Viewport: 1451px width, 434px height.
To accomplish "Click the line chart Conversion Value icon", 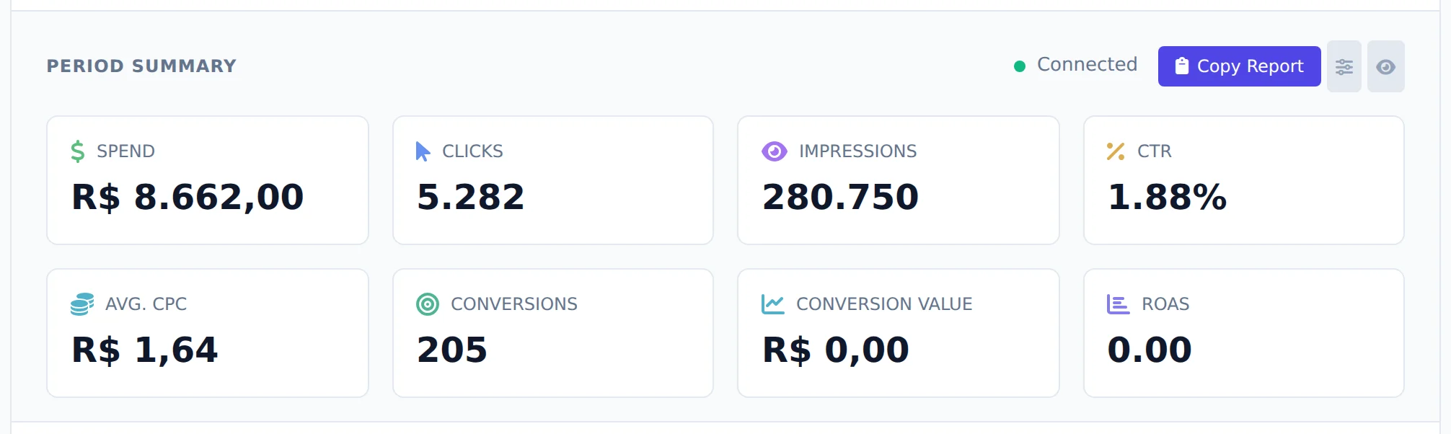I will coord(773,304).
